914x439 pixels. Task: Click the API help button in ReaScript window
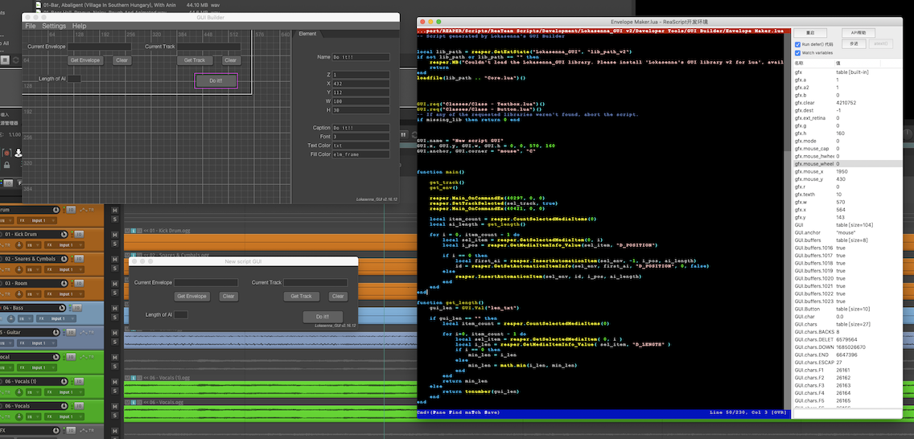click(x=859, y=32)
